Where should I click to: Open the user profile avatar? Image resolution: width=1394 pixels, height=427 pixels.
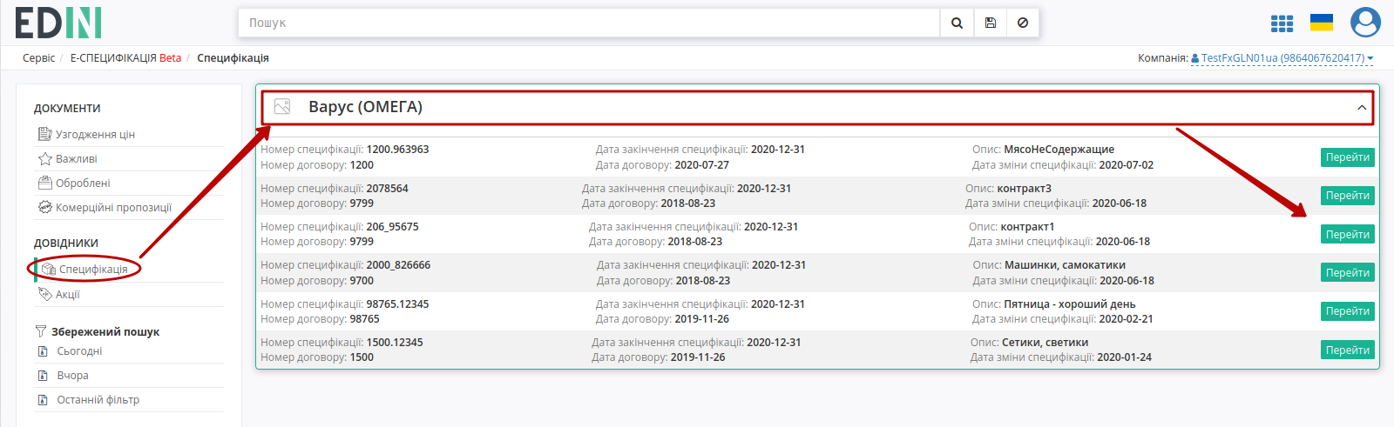1365,23
